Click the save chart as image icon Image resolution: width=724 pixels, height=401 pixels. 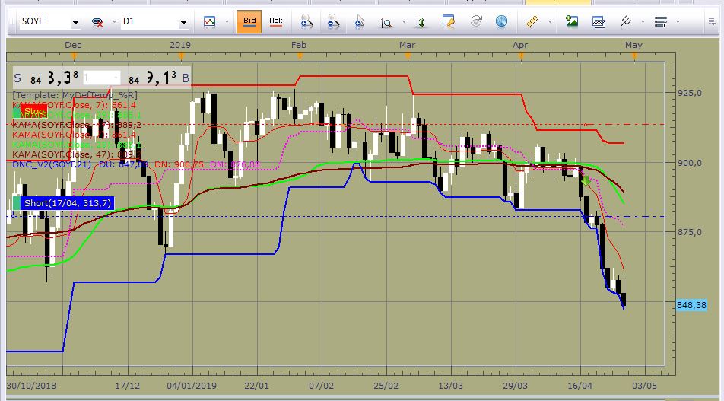(572, 21)
